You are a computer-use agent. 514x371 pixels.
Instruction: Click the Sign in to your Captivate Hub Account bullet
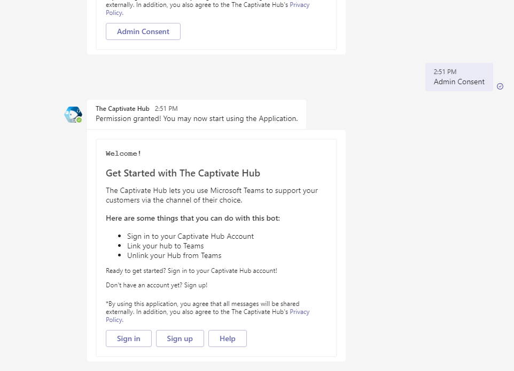pos(190,236)
